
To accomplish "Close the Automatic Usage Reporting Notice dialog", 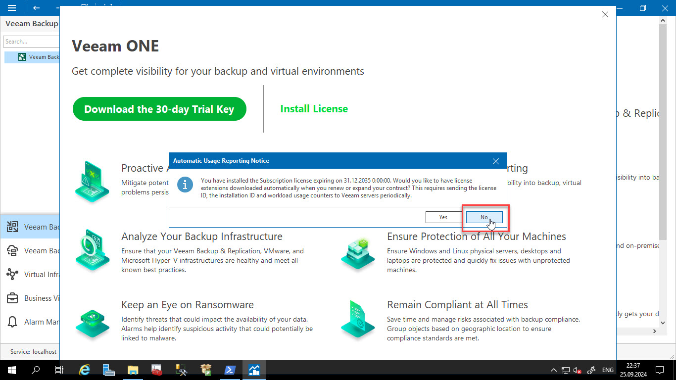I will [x=496, y=161].
